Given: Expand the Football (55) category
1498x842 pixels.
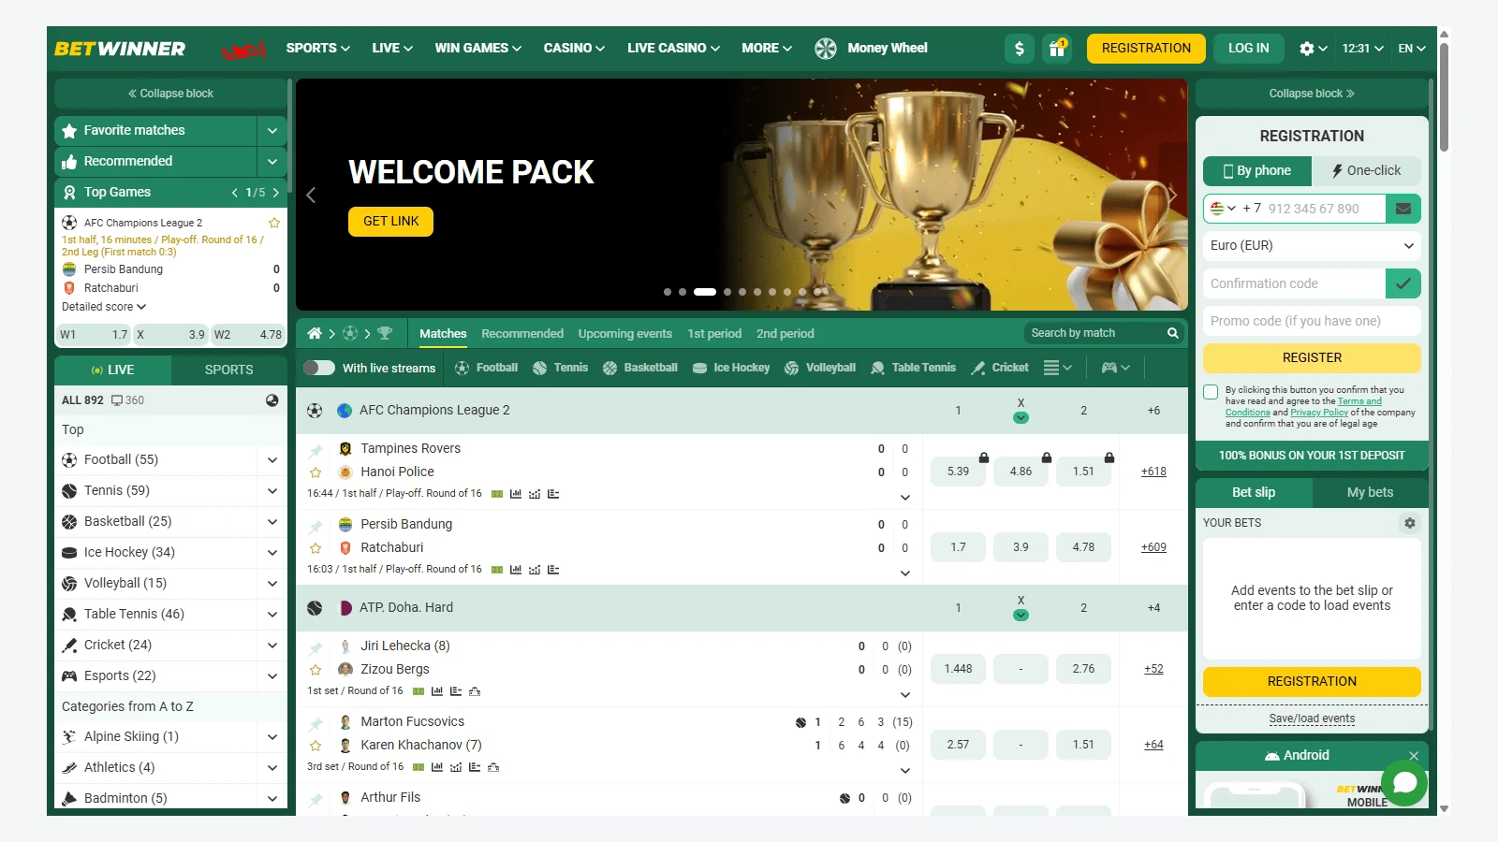Looking at the screenshot, I should tap(272, 460).
